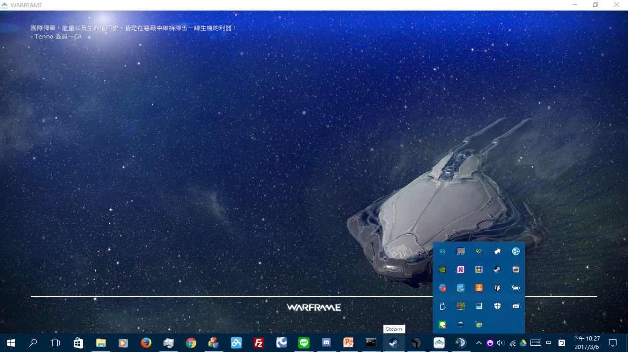628x352 pixels.
Task: Open the touch keyboard tray icon
Action: coord(536,343)
